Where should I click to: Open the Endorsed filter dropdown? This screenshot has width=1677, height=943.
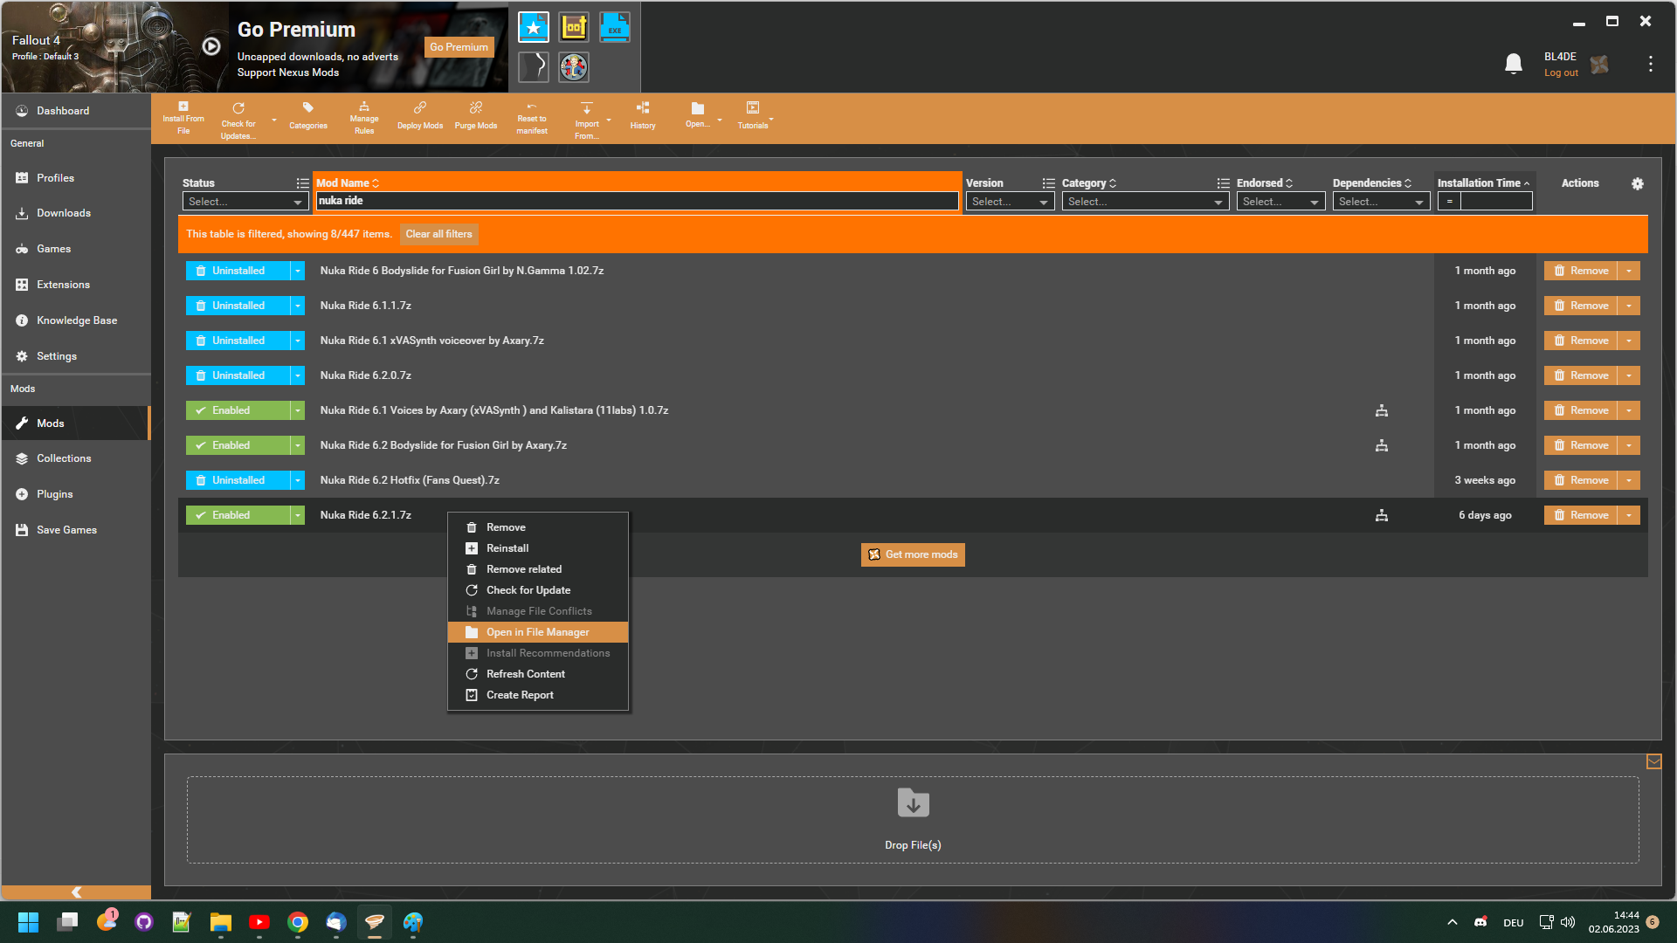[1280, 202]
